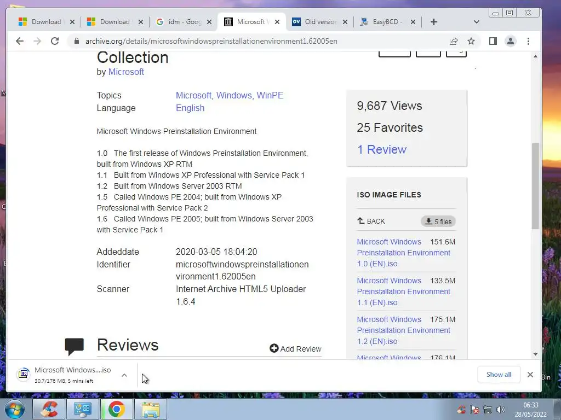This screenshot has height=420, width=561.
Task: Show all downloads
Action: [499, 374]
